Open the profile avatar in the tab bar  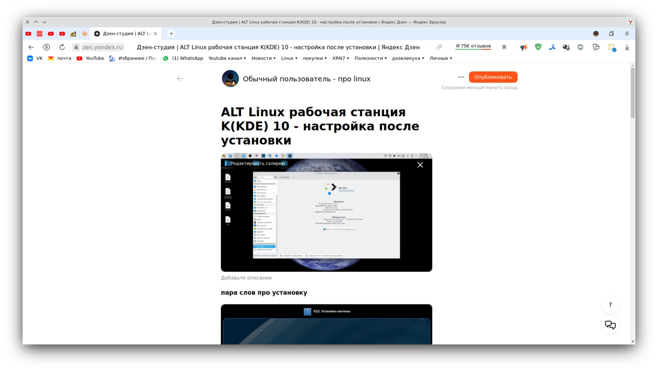[596, 33]
